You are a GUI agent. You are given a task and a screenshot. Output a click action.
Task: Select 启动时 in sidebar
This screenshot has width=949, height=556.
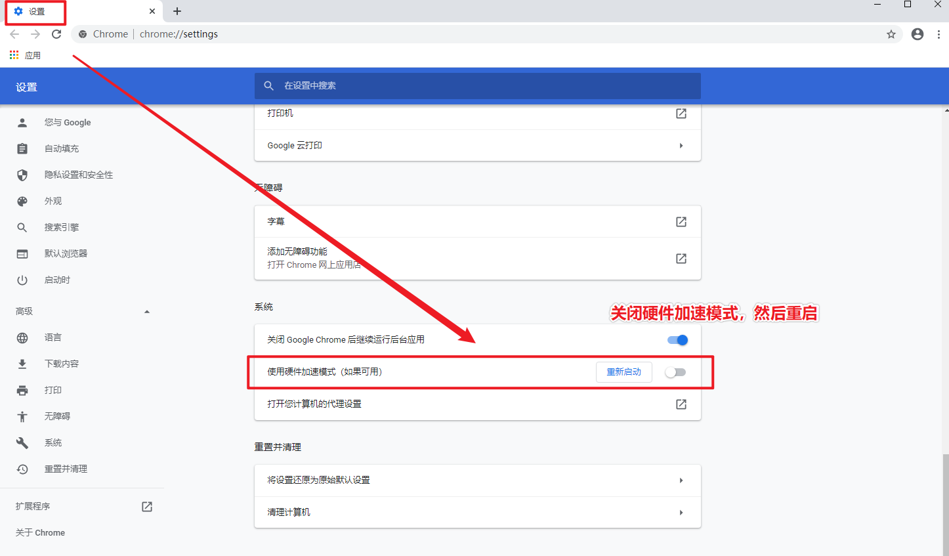[x=57, y=280]
